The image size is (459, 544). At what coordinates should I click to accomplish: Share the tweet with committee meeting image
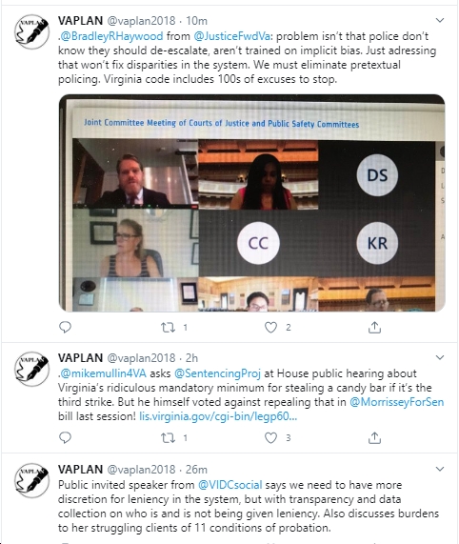[374, 327]
